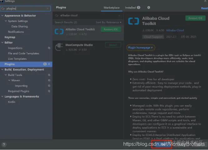Select the MaxCompute Studio result

pyautogui.click(x=88, y=47)
